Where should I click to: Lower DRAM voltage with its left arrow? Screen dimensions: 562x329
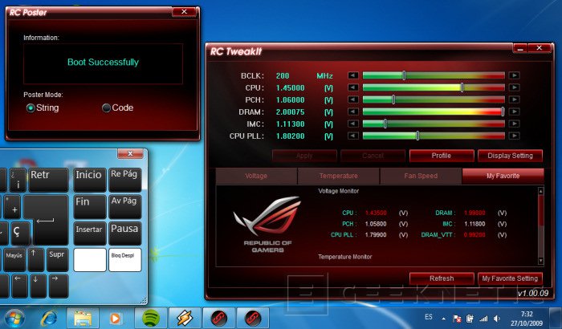353,112
